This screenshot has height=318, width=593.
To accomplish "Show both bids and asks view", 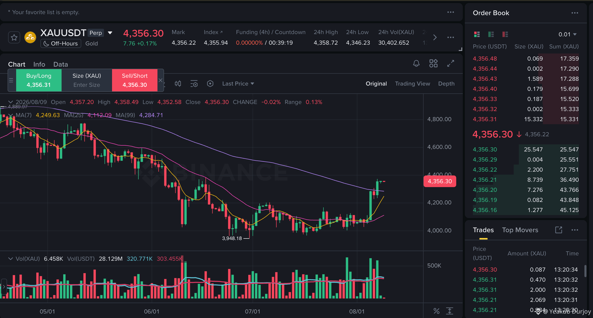I will (x=477, y=34).
